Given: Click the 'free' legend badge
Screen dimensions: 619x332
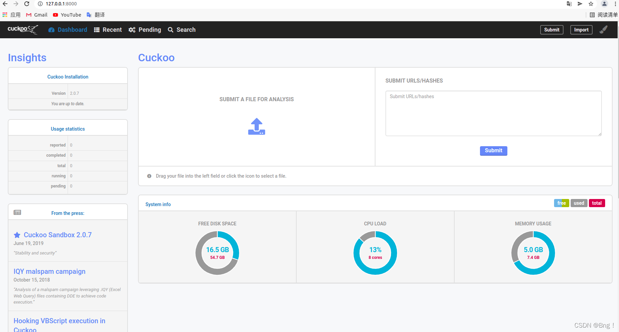Looking at the screenshot, I should tap(561, 203).
